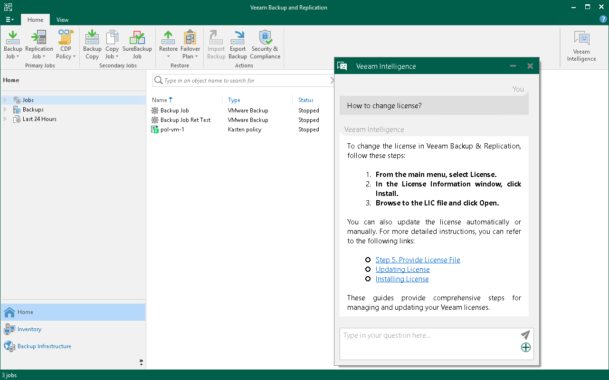The image size is (609, 380).
Task: Select the Home ribbon tab
Action: (35, 20)
